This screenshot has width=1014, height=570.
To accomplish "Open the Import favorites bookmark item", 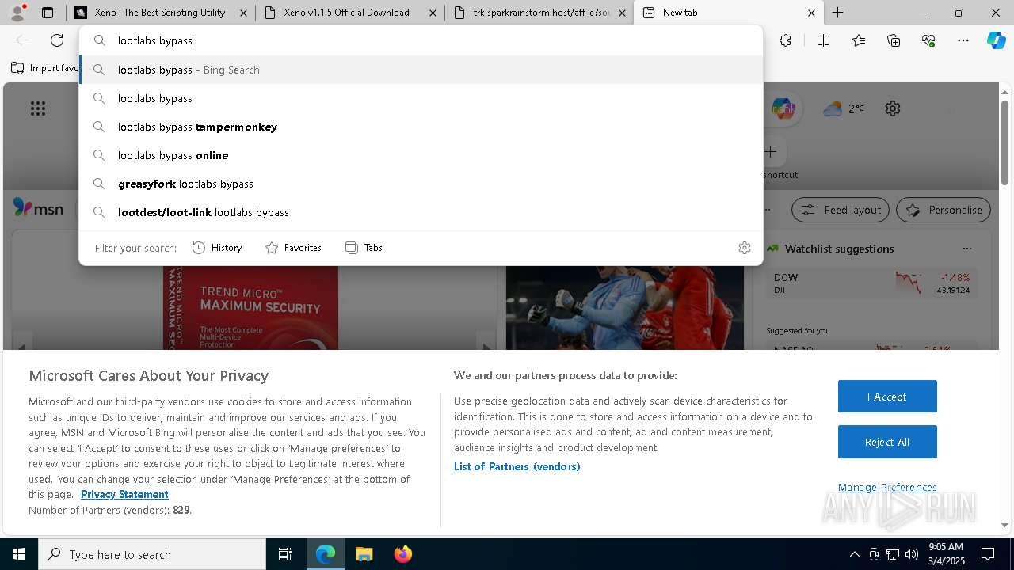I will (x=44, y=68).
